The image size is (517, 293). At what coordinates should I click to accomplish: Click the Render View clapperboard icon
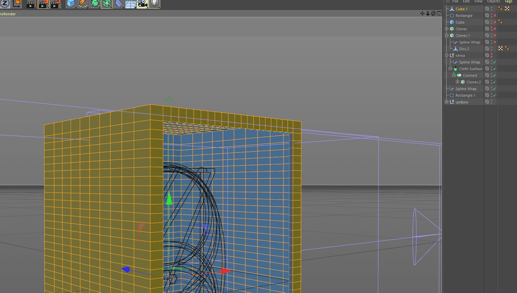tap(31, 4)
